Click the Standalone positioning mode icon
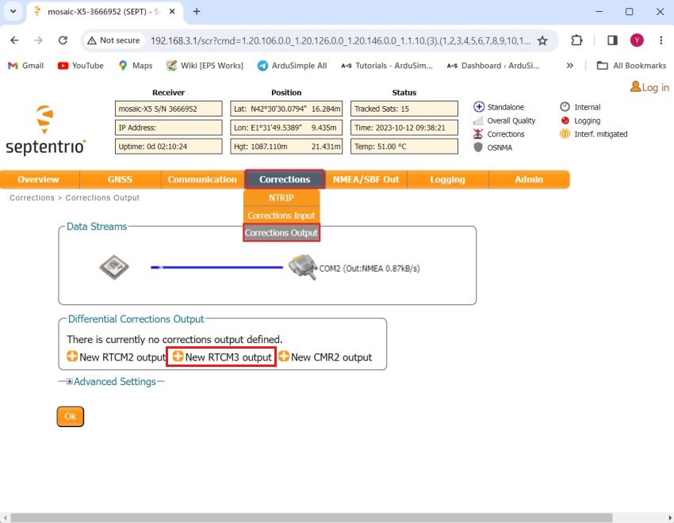674x523 pixels. coord(479,106)
